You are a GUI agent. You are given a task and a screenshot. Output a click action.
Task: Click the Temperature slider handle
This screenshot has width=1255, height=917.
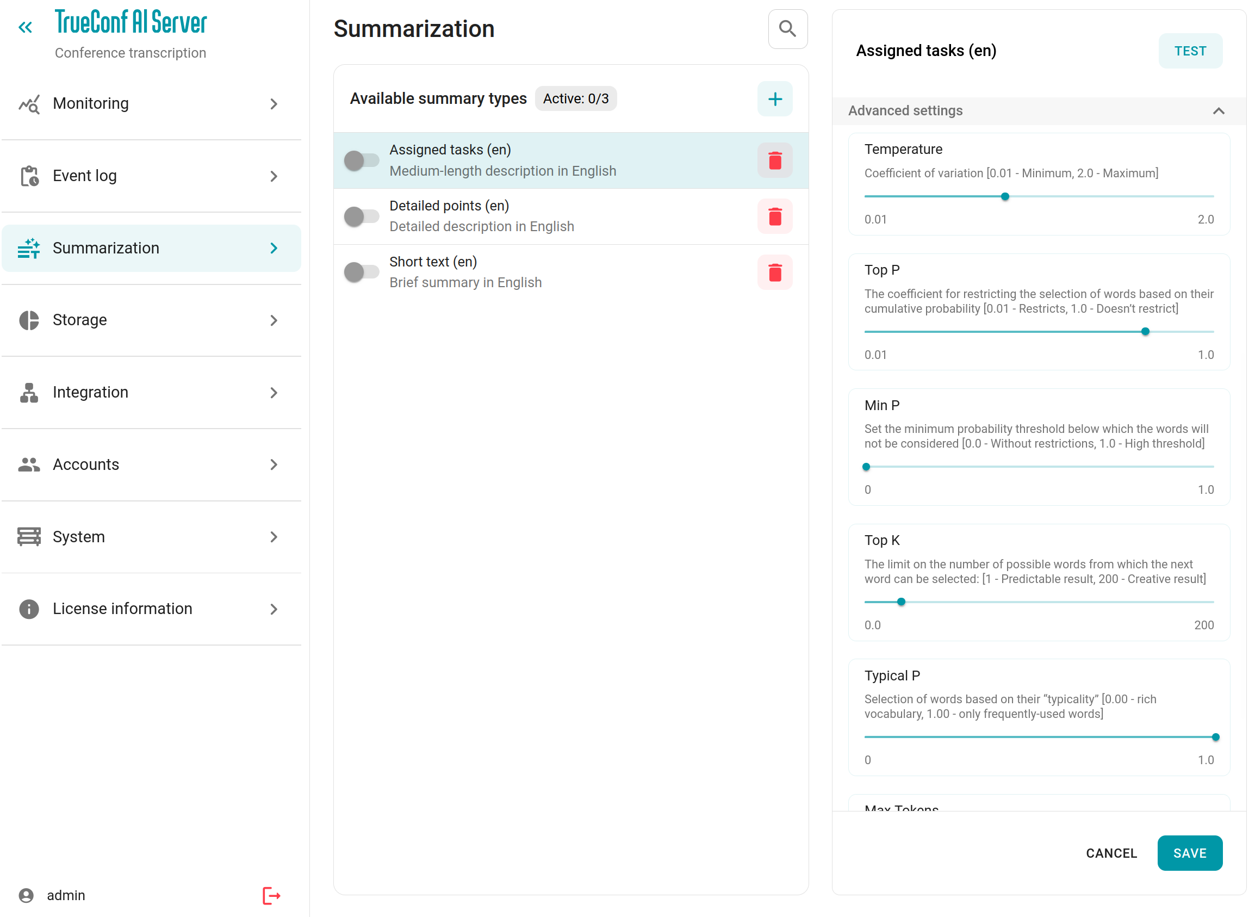[x=1005, y=196]
